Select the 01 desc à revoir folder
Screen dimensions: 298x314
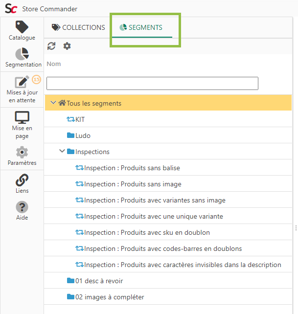coord(99,281)
